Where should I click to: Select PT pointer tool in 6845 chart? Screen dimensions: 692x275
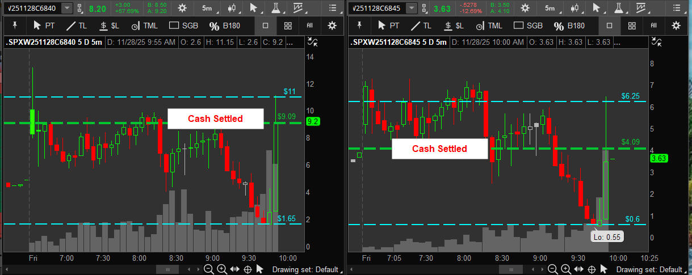[389, 26]
